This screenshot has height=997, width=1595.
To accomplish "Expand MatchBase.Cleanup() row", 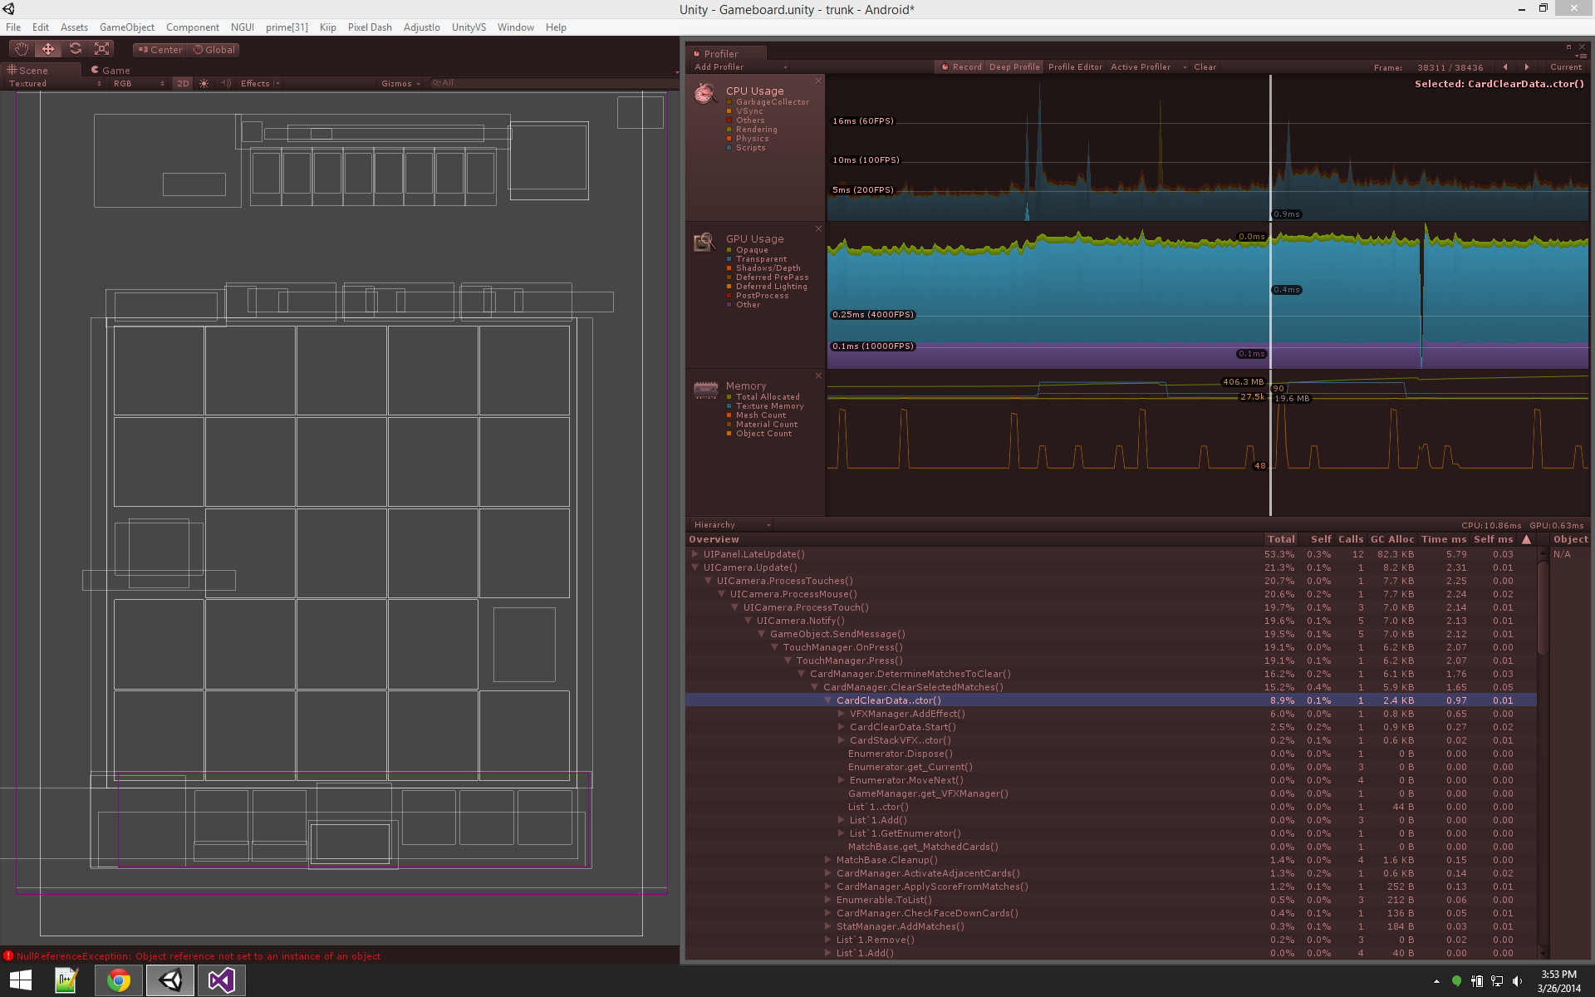I will [828, 860].
